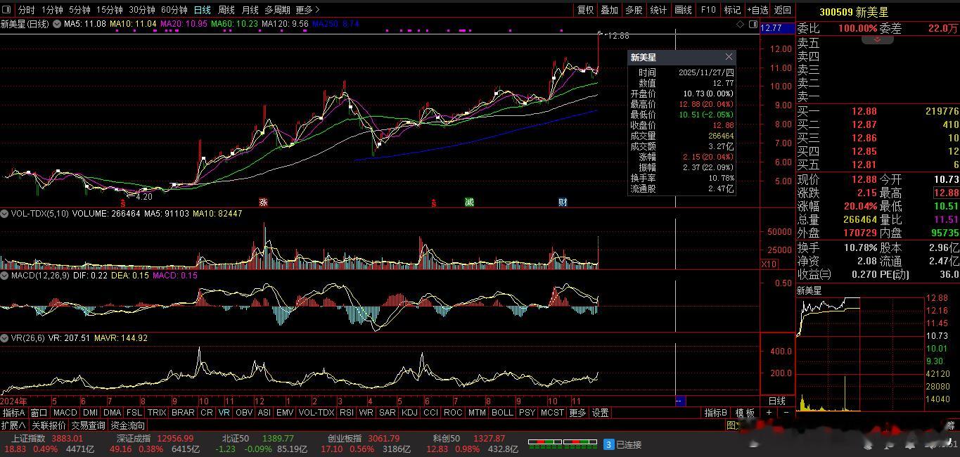Open the 统计 statistics tool
Image resolution: width=960 pixels, height=457 pixels.
tap(658, 10)
